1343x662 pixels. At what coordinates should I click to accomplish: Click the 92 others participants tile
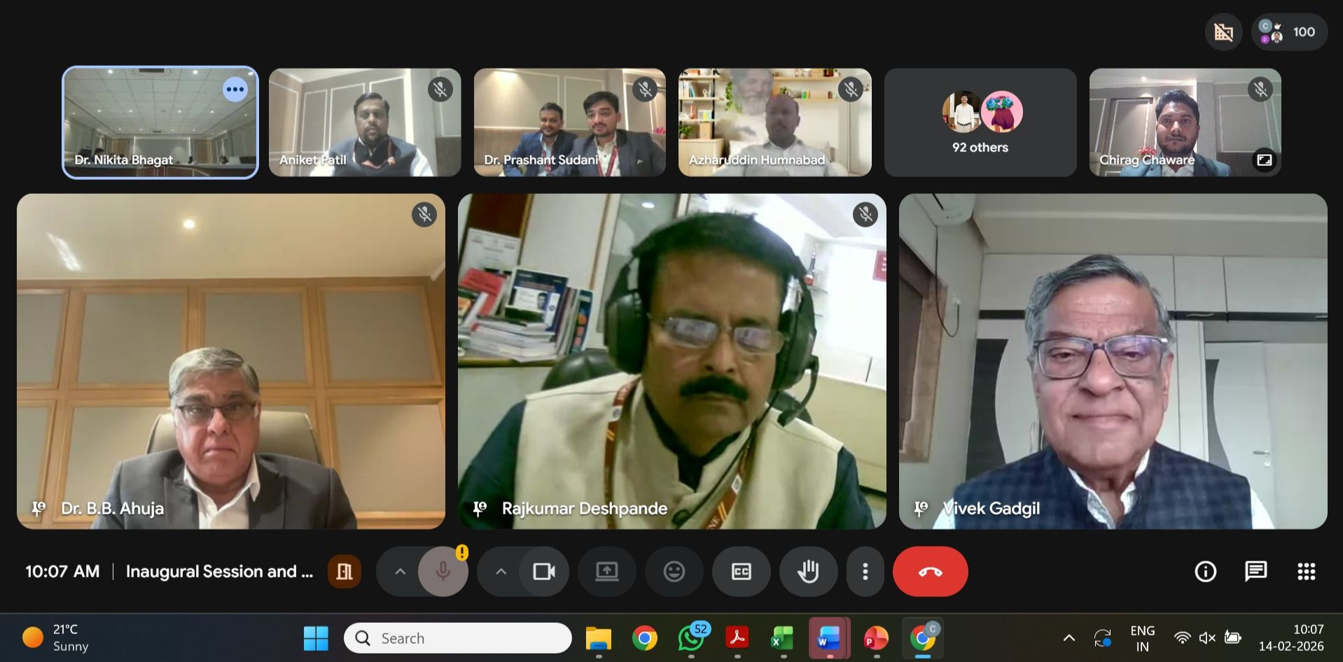point(980,122)
